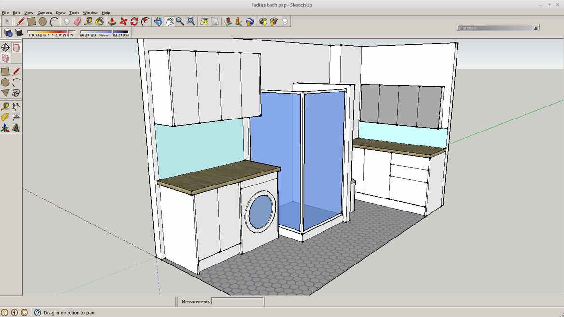Activate the Rotate tool
564x317 pixels.
pyautogui.click(x=134, y=21)
